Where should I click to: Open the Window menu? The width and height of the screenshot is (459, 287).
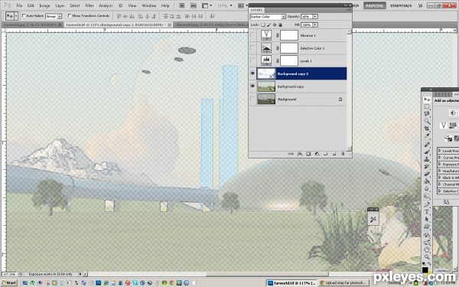(149, 5)
